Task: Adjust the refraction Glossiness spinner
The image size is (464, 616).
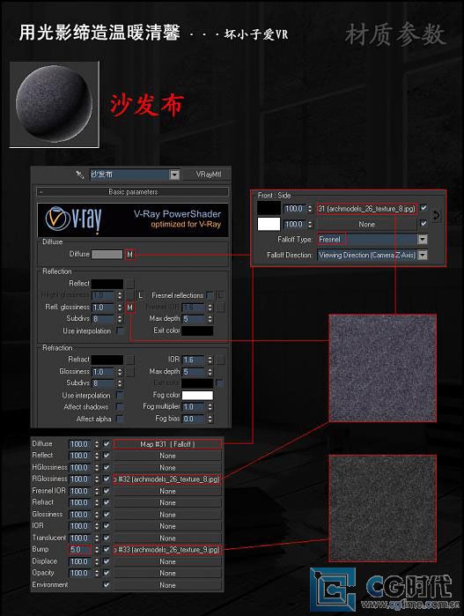Action: [x=120, y=372]
